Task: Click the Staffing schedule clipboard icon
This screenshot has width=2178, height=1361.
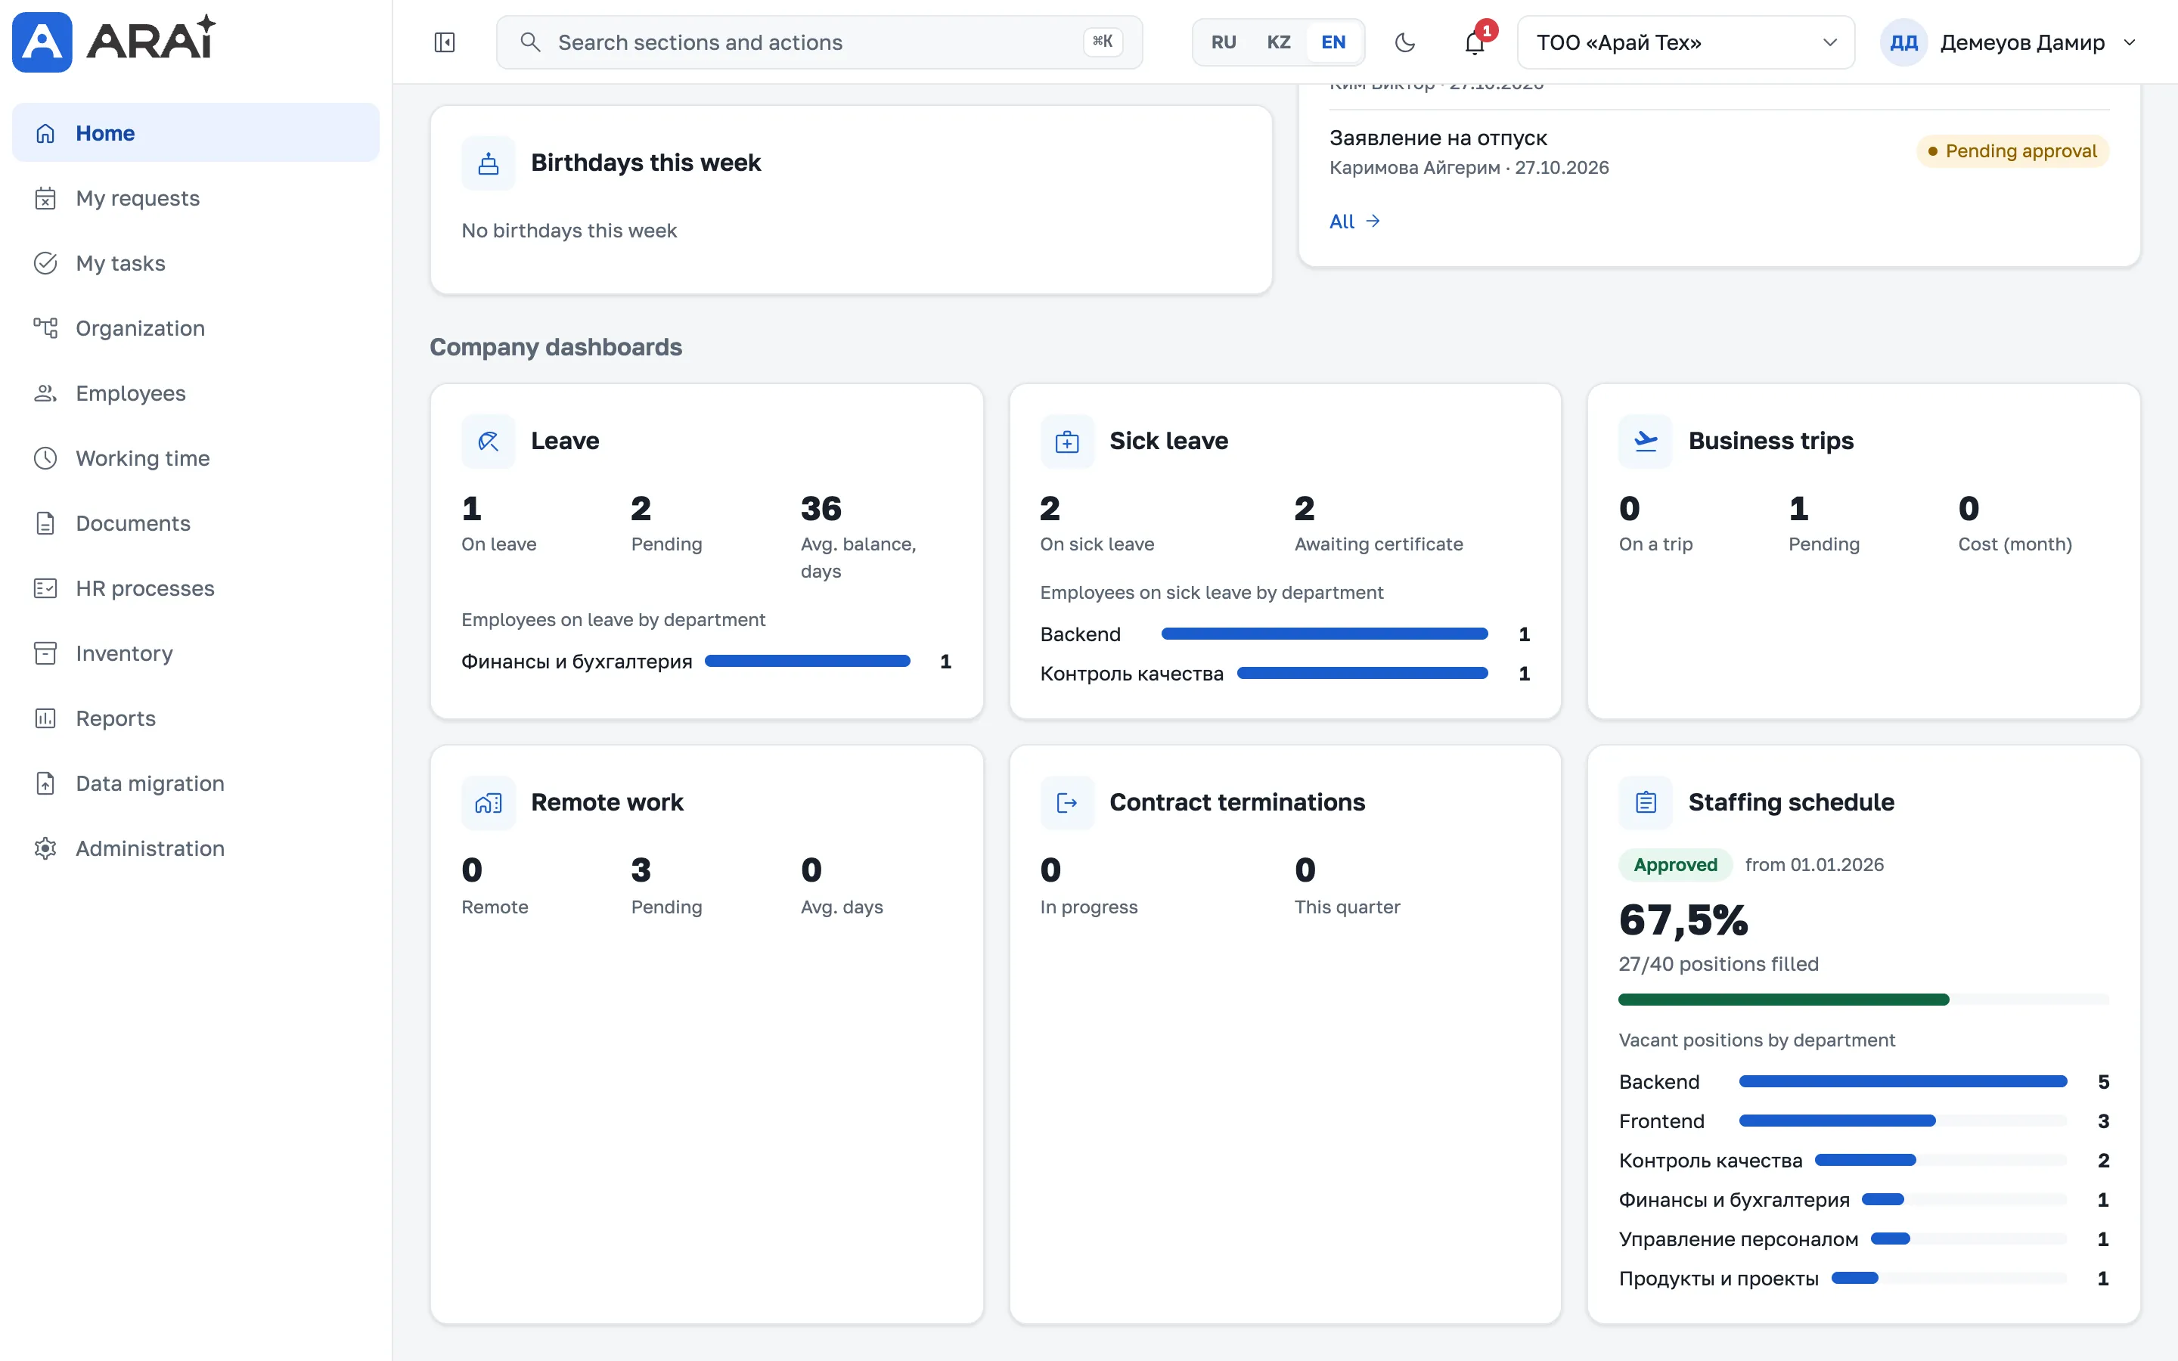Action: (1646, 803)
